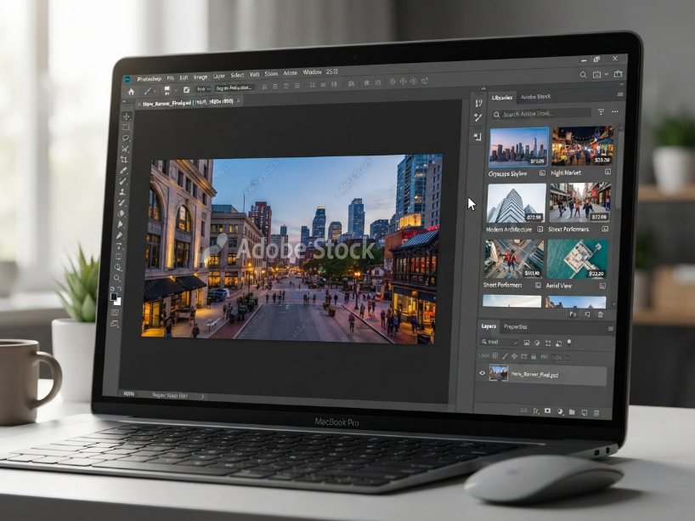The image size is (695, 521).
Task: Switch to the Adobe Stock tab
Action: 535,97
